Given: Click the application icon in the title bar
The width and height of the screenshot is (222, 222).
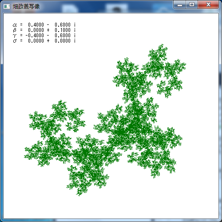Looking at the screenshot, I should (x=7, y=7).
